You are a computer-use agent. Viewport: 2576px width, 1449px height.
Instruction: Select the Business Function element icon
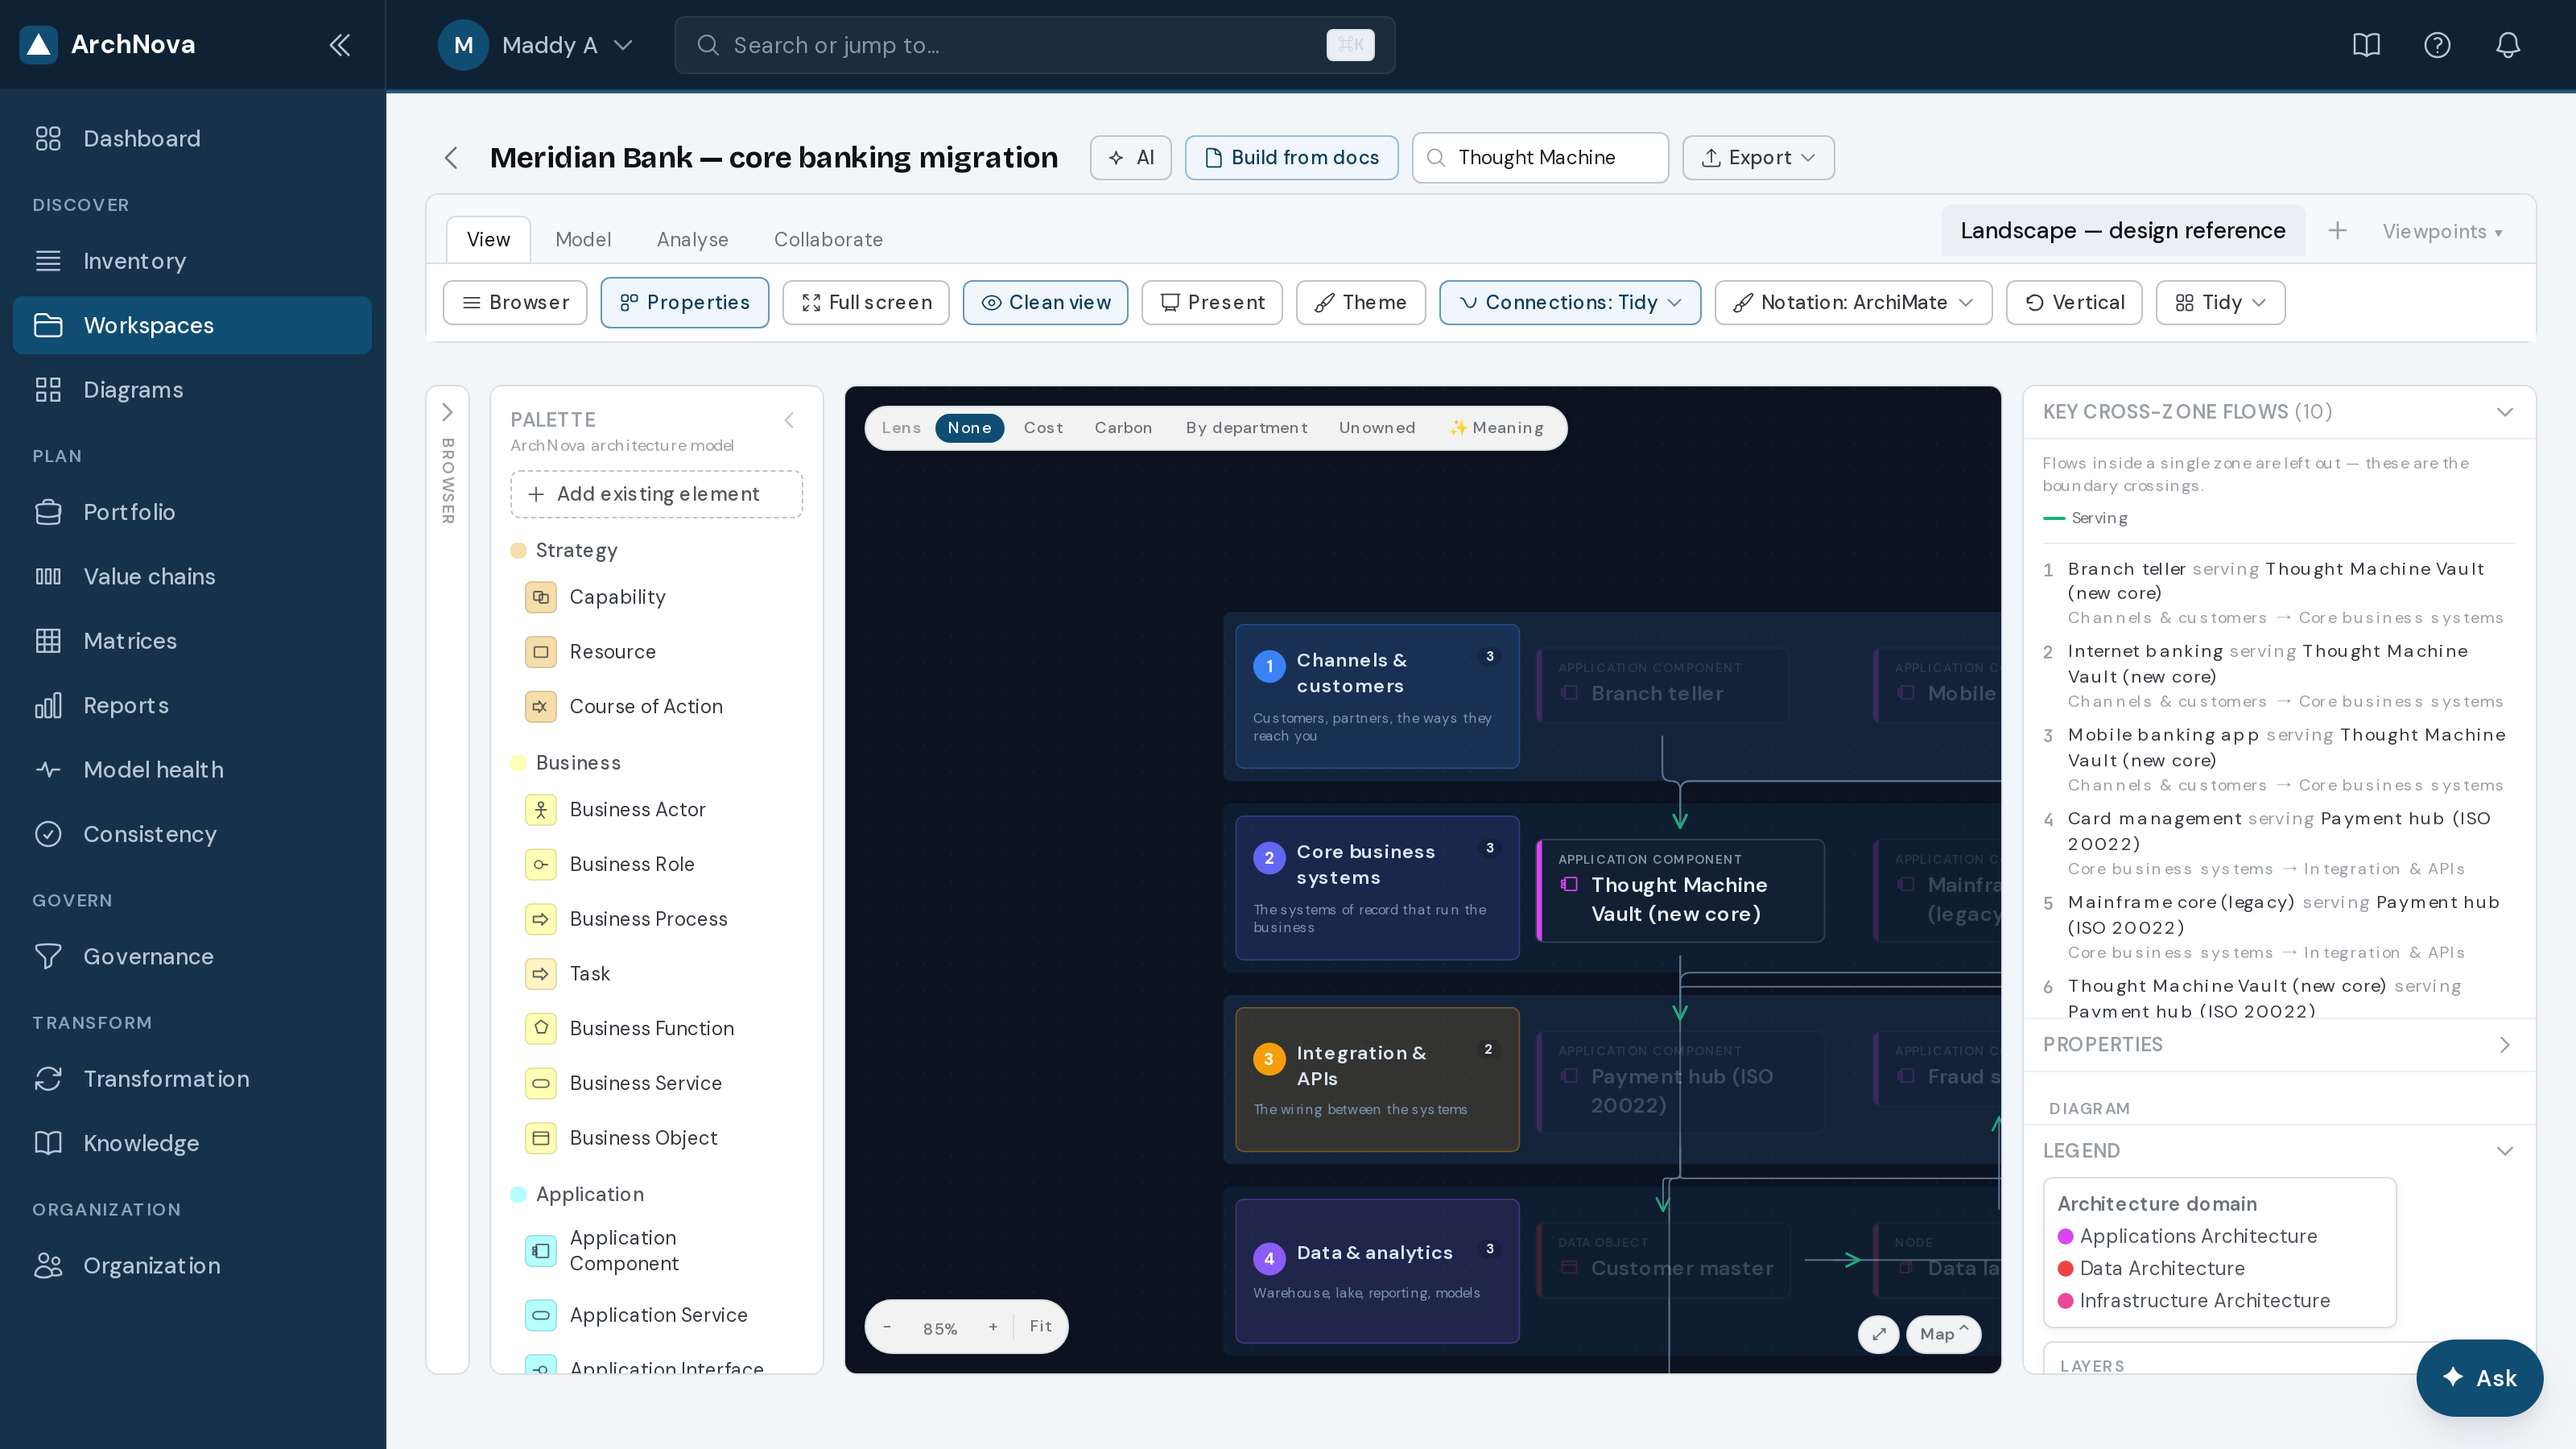click(541, 1029)
